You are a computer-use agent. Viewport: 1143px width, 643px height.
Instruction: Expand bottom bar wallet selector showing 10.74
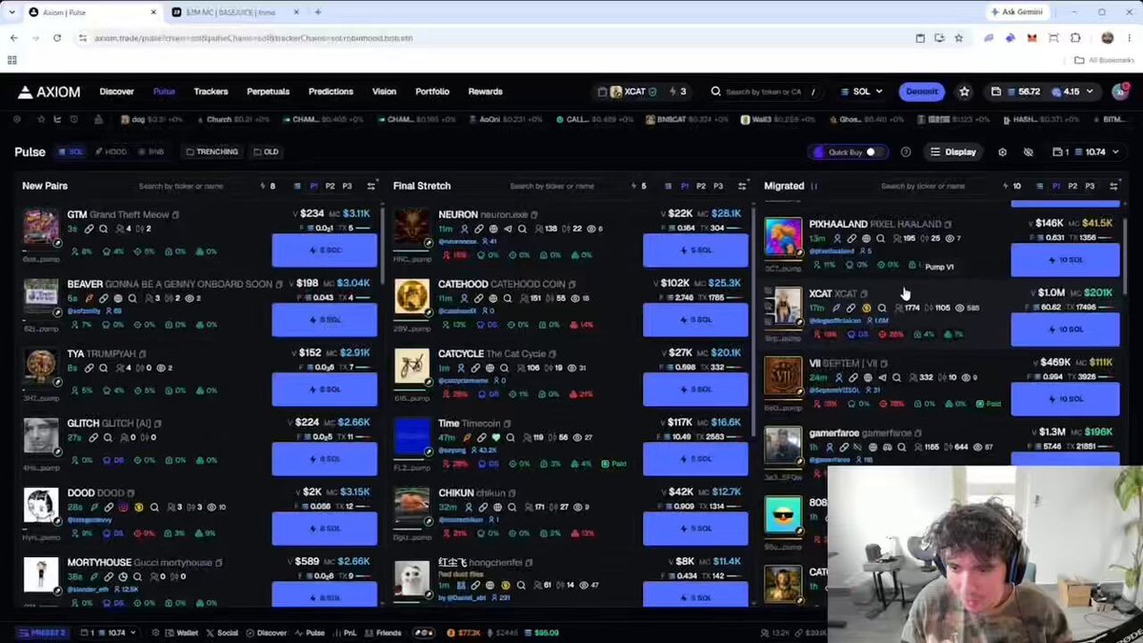tap(107, 633)
